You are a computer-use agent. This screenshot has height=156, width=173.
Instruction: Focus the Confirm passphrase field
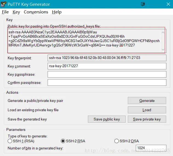coord(107,83)
